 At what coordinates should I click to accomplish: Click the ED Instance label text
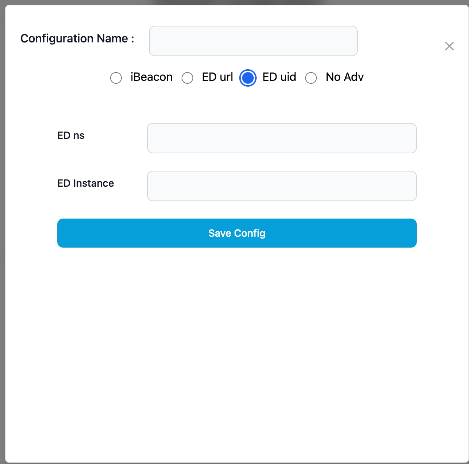point(85,183)
